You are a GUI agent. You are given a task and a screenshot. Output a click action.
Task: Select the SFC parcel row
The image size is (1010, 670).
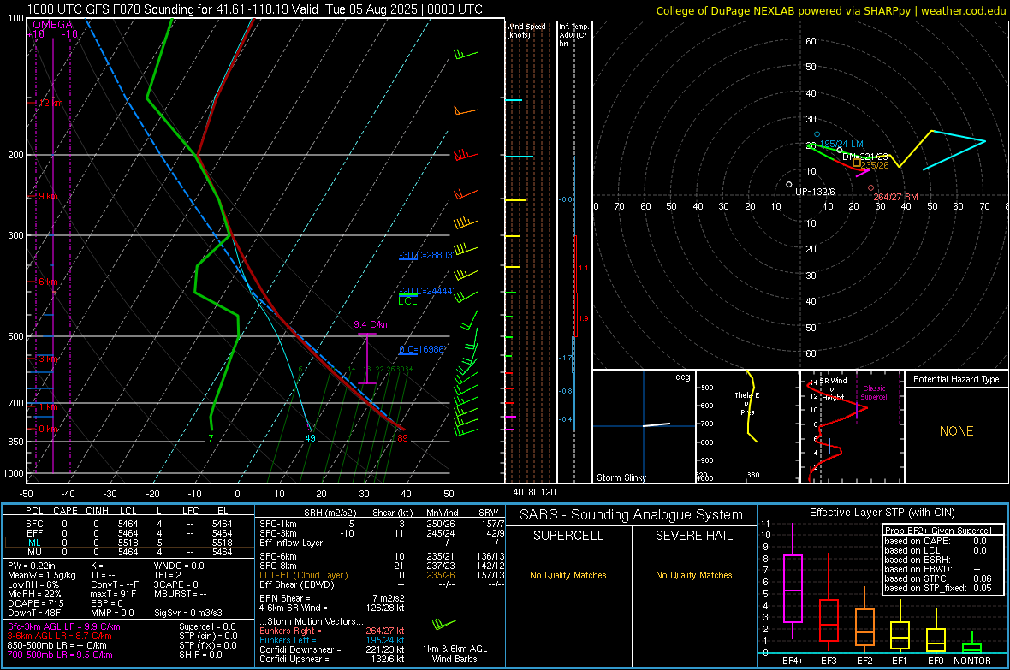128,524
